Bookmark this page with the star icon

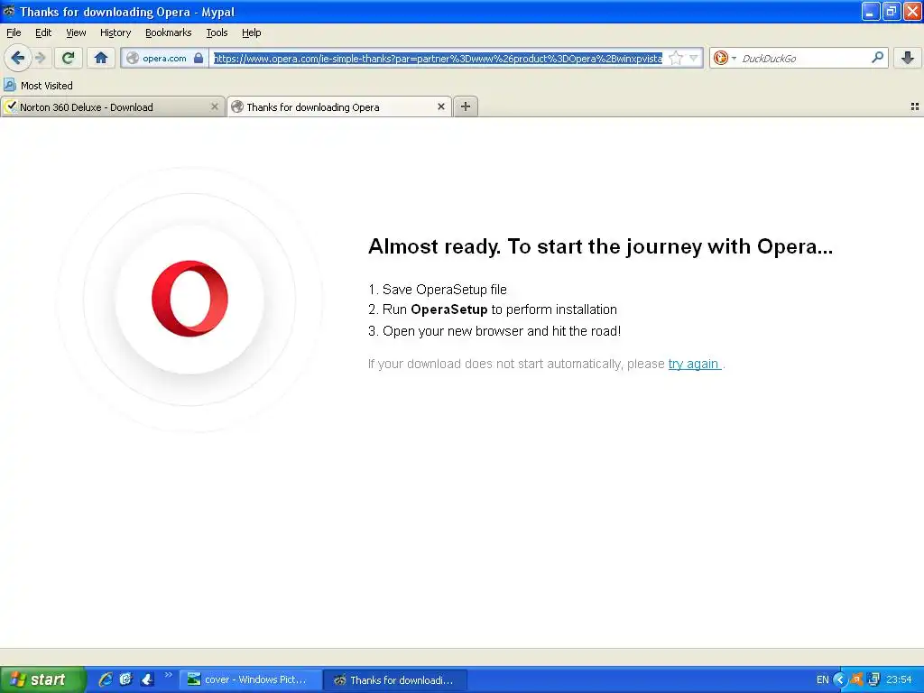point(676,58)
